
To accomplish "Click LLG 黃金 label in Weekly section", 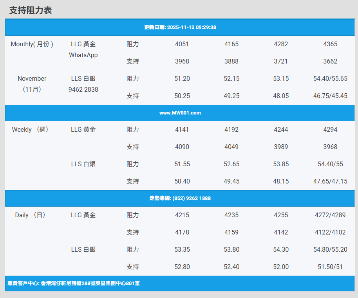I will coord(83,130).
